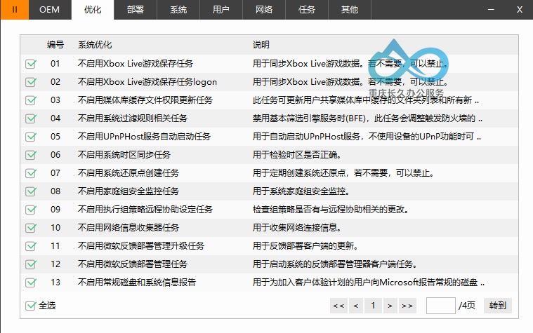Select the current page 1 button
The image size is (533, 333).
pyautogui.click(x=373, y=306)
